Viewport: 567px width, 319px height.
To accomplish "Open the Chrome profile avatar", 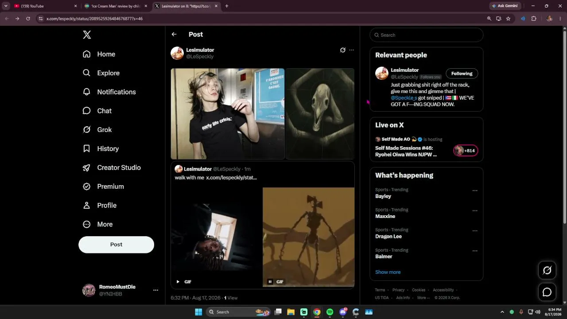I will (x=549, y=19).
